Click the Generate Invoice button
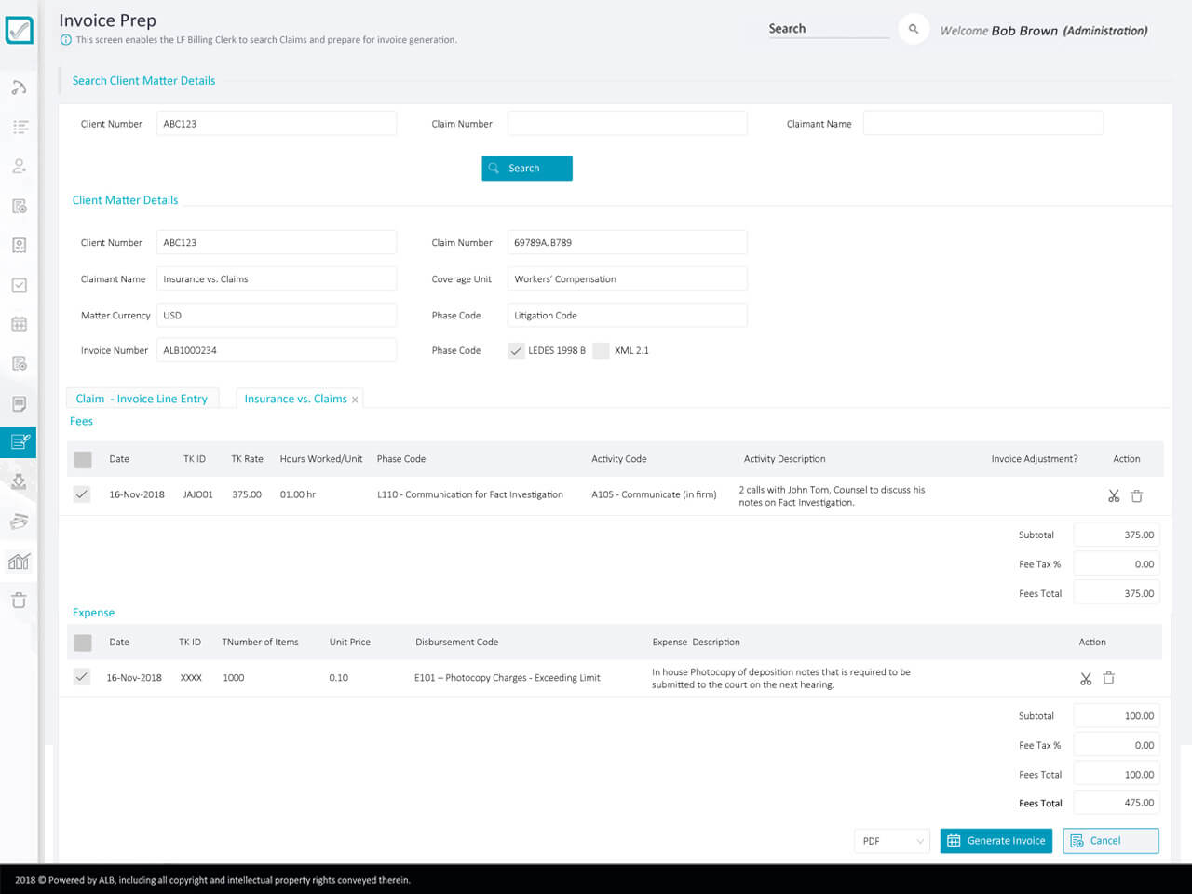The image size is (1192, 894). 996,840
